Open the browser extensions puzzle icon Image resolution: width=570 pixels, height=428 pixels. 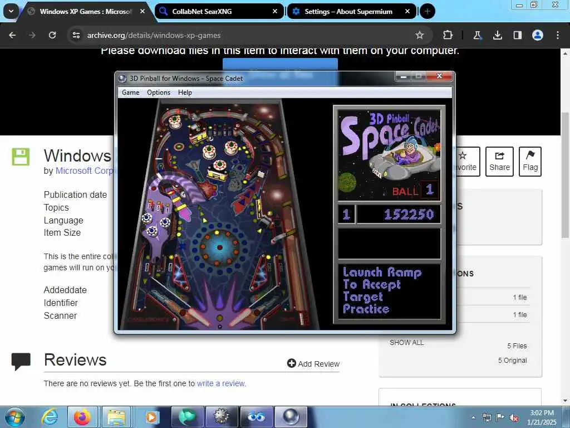tap(448, 35)
